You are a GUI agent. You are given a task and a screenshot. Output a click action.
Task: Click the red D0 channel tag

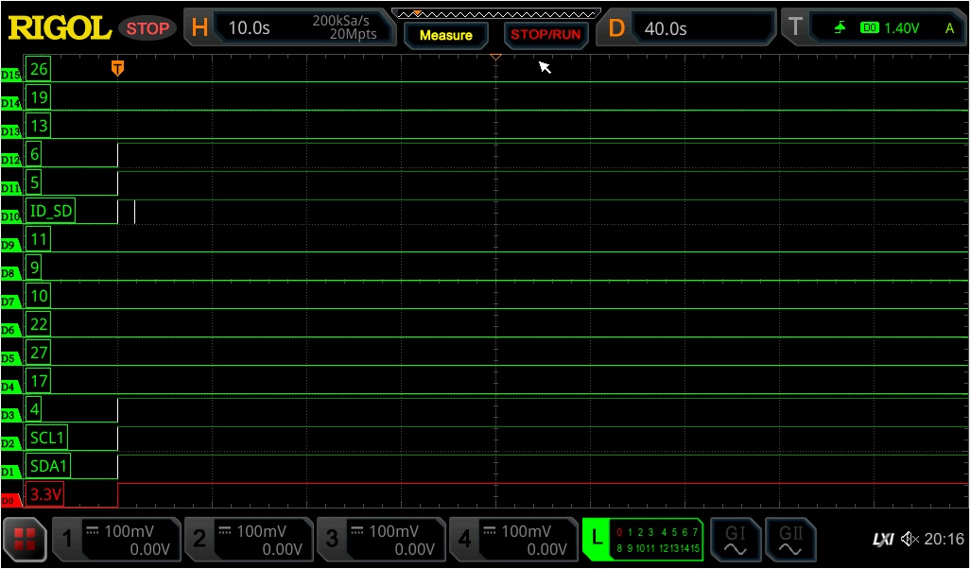10,500
